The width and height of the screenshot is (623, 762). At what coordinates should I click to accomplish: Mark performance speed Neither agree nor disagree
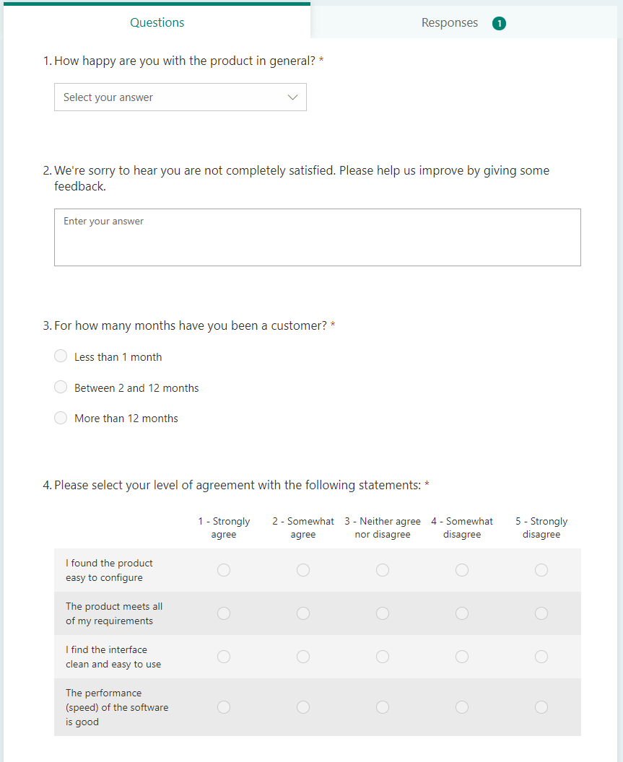pyautogui.click(x=383, y=707)
